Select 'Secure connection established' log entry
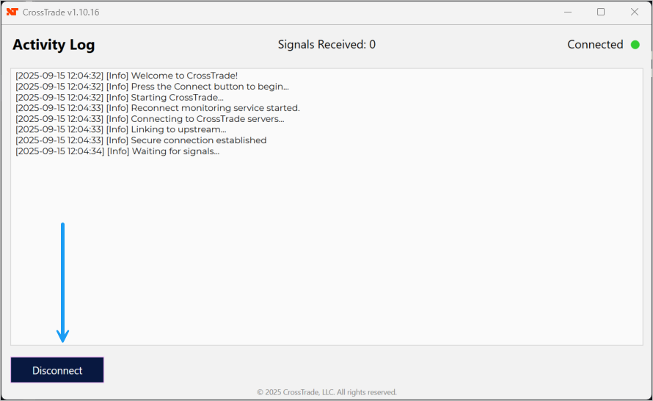 pyautogui.click(x=141, y=140)
